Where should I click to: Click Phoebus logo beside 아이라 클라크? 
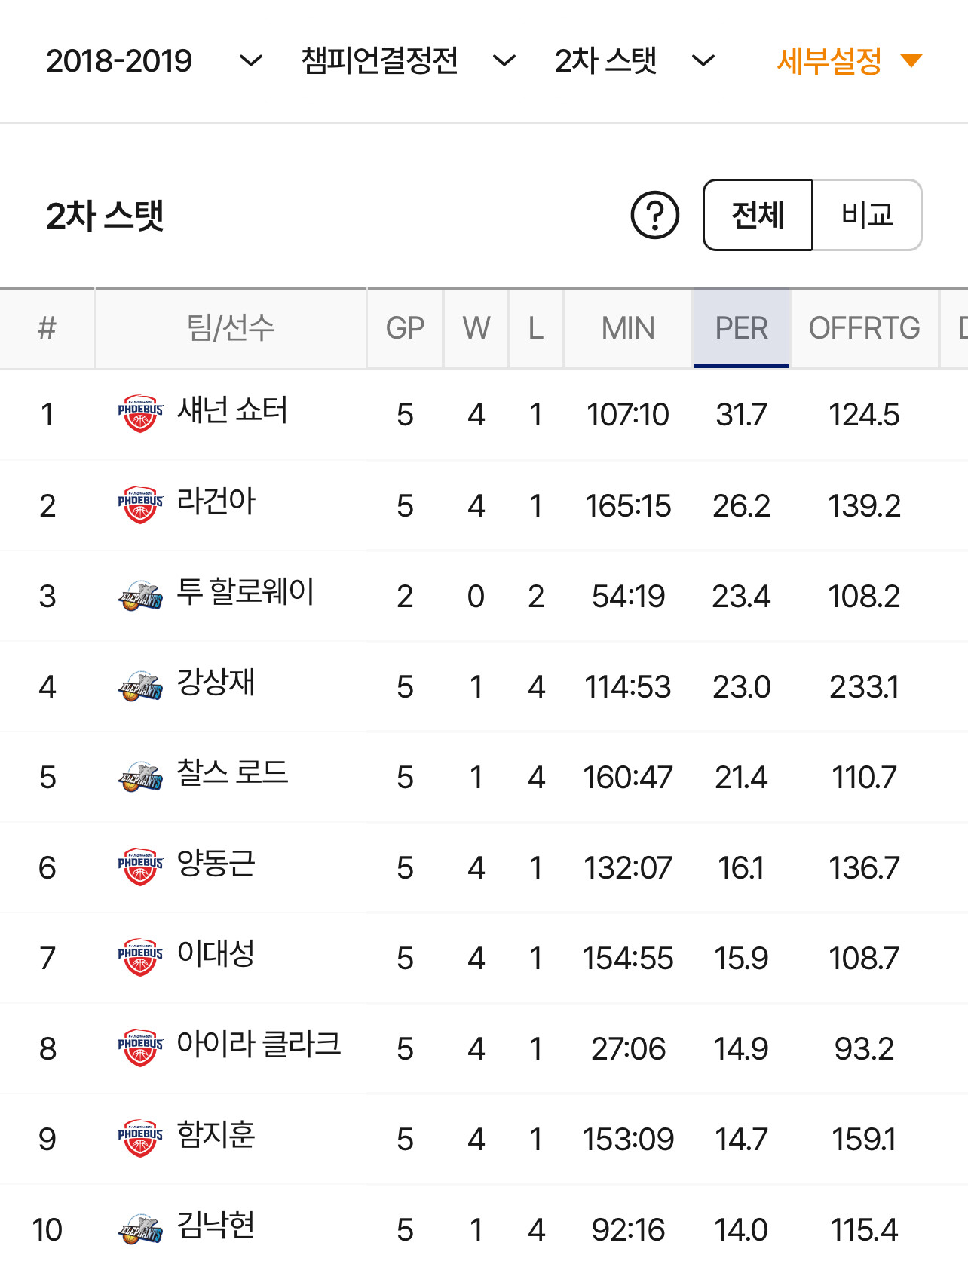pyautogui.click(x=140, y=1048)
